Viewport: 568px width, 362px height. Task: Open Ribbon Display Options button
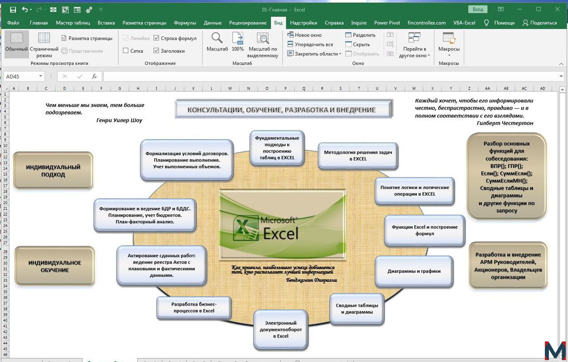(x=501, y=9)
